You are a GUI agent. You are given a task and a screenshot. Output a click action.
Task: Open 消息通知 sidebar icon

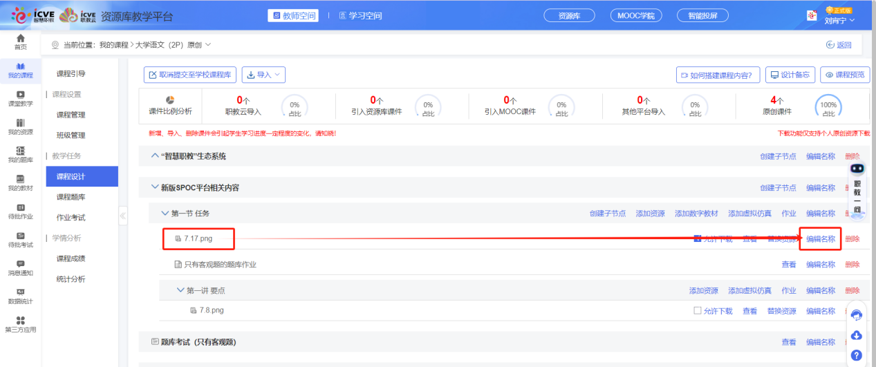coord(21,267)
